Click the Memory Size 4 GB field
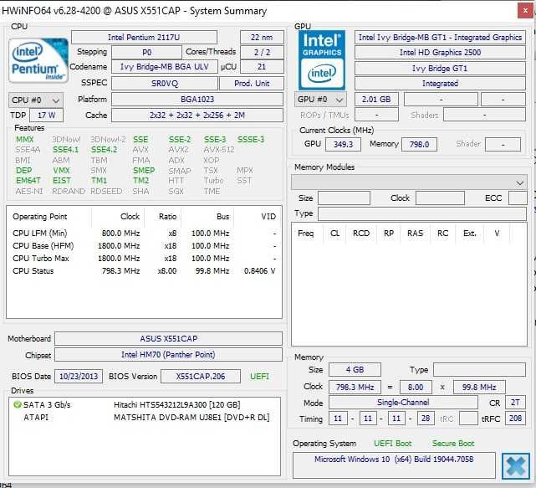The width and height of the screenshot is (536, 488). pos(355,370)
